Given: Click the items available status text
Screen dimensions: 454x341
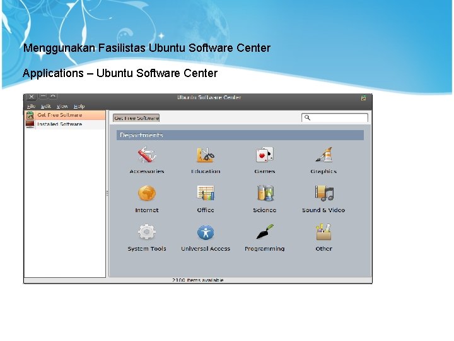Looking at the screenshot, I should pos(198,280).
